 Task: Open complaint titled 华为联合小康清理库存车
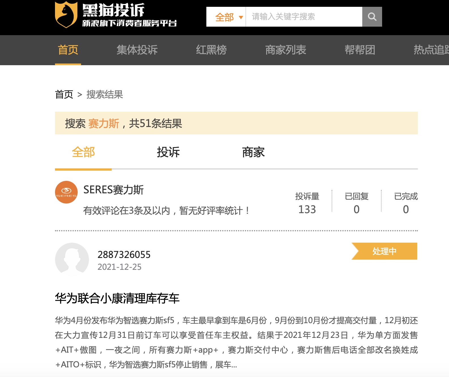tap(117, 298)
